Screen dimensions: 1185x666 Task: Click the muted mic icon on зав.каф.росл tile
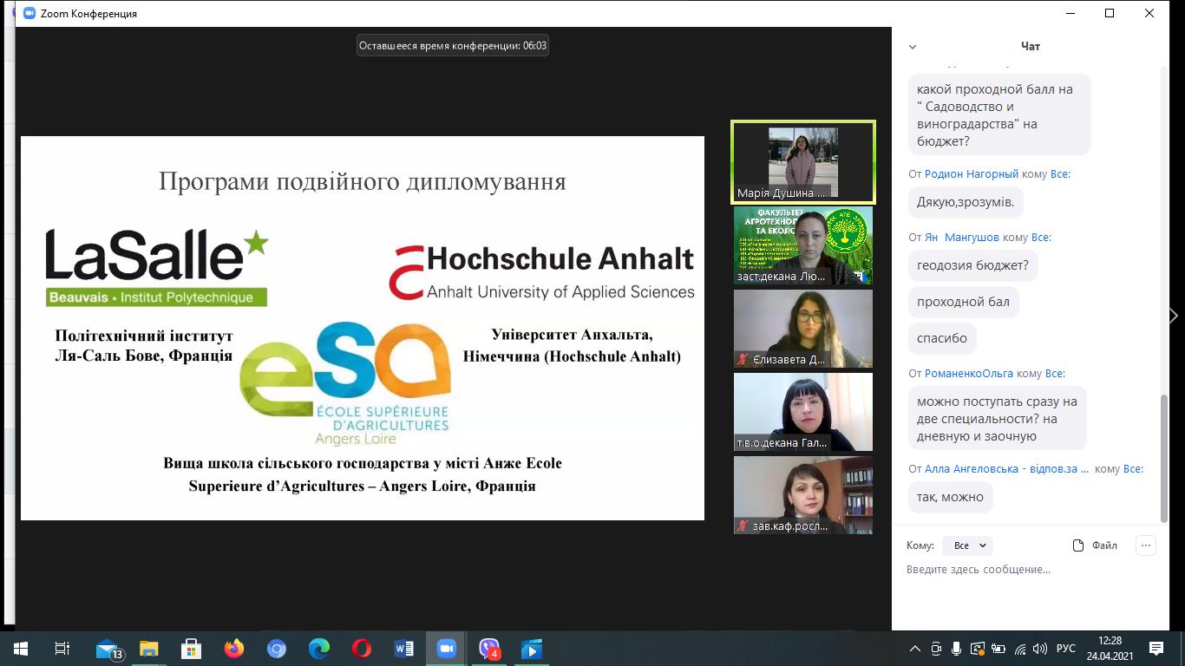[x=743, y=526]
